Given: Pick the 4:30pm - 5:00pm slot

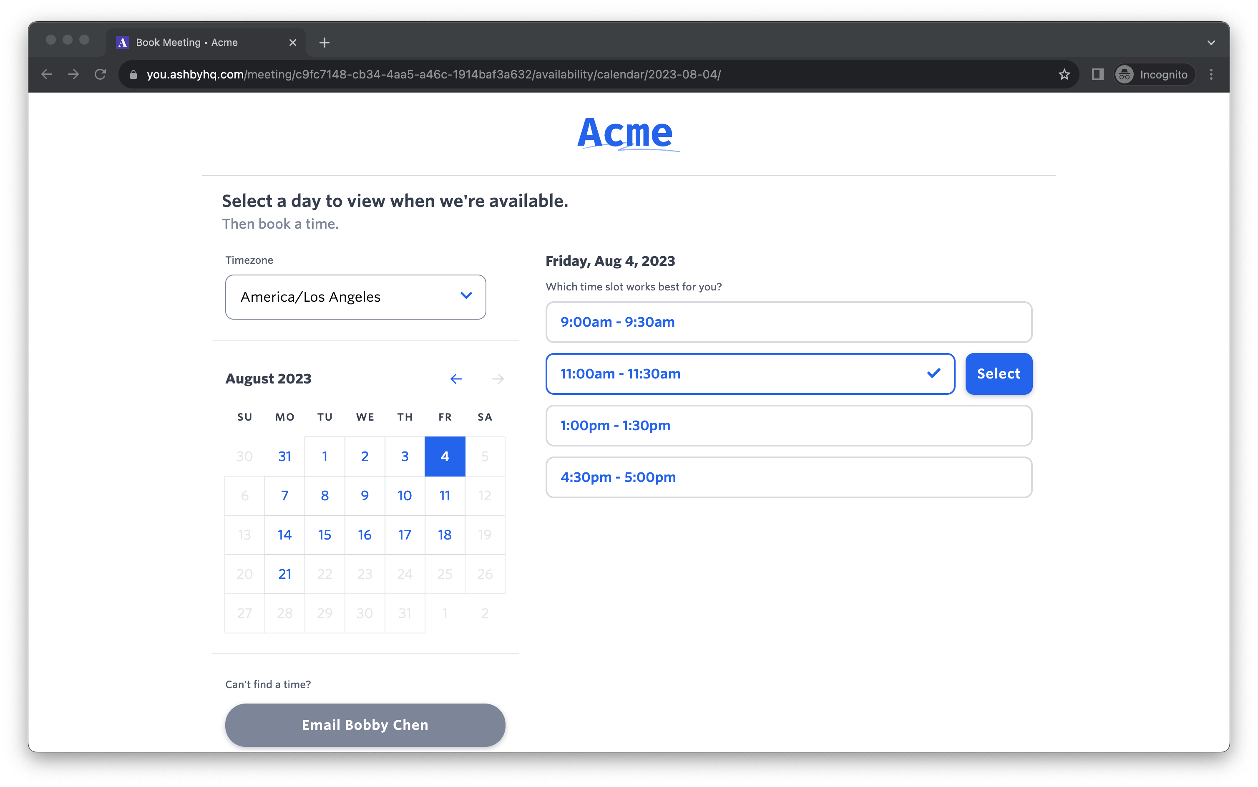Looking at the screenshot, I should (x=788, y=477).
